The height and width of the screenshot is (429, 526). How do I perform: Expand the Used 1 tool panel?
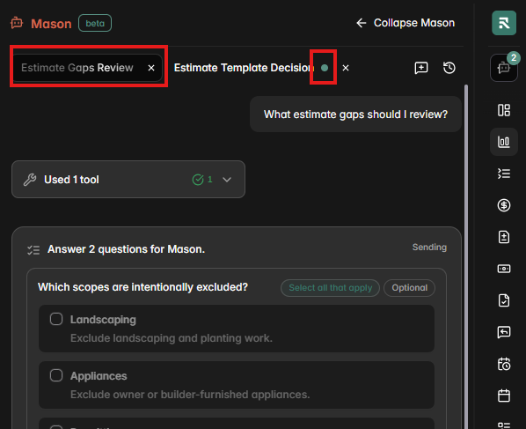(x=128, y=180)
